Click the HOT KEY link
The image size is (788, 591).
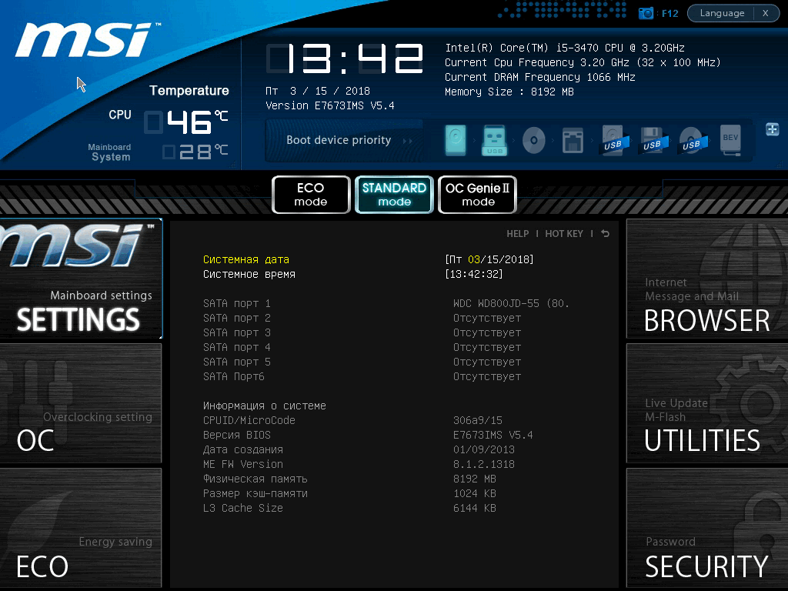tap(564, 234)
